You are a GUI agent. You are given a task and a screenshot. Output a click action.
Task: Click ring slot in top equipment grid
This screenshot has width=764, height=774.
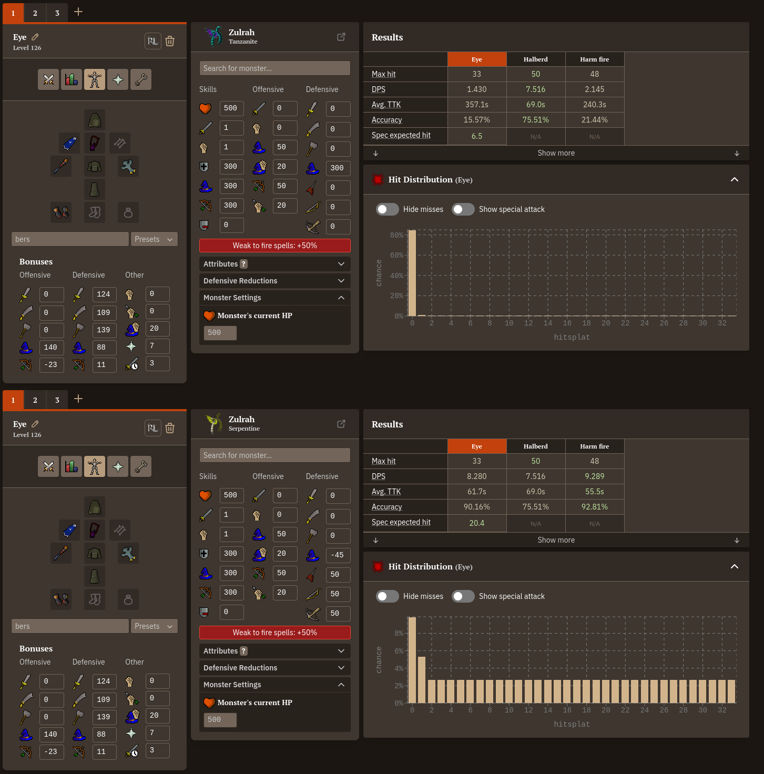point(128,212)
